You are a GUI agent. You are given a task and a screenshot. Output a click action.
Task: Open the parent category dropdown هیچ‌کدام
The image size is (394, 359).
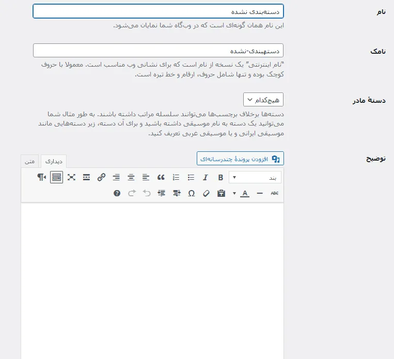263,100
